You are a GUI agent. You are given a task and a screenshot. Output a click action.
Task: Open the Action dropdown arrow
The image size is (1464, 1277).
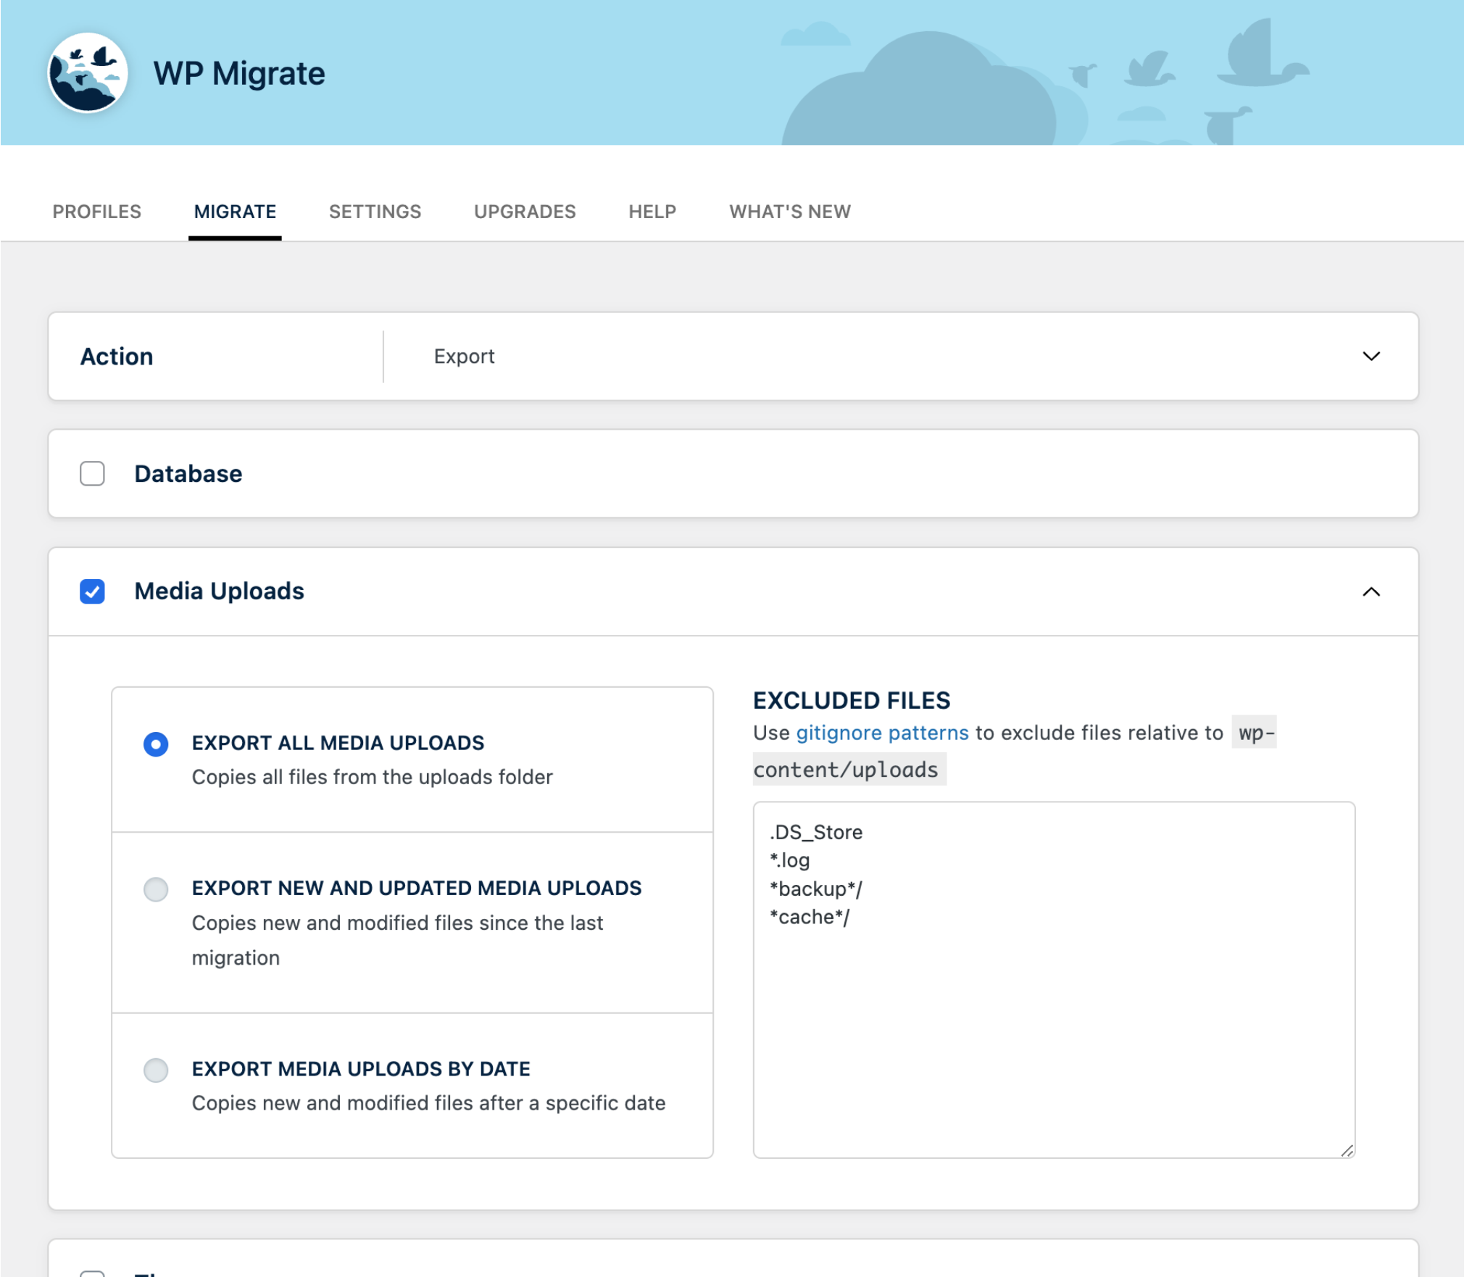click(1371, 357)
